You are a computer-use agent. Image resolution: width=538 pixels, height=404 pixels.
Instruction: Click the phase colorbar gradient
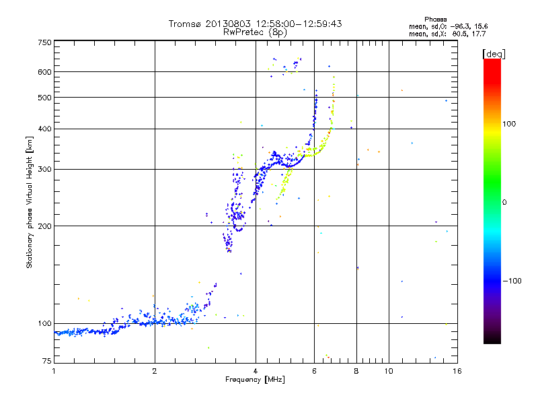pos(492,201)
